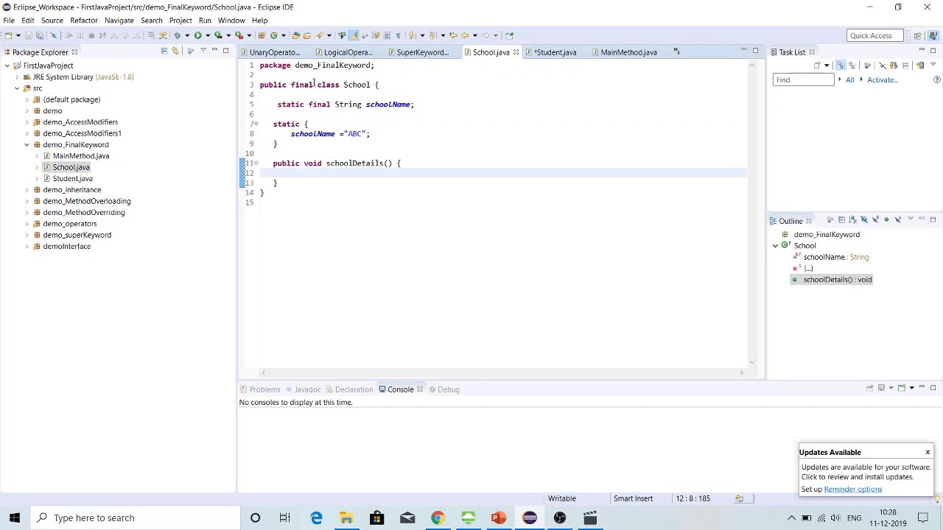Screen dimensions: 943x530
Task: Open the Navigate menu
Action: pos(119,21)
